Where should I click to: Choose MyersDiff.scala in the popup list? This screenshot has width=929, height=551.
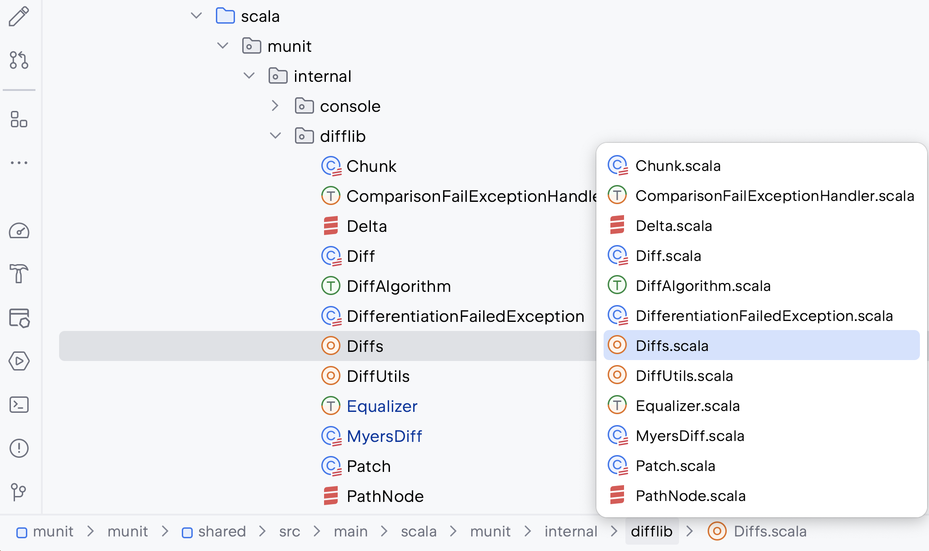[689, 436]
